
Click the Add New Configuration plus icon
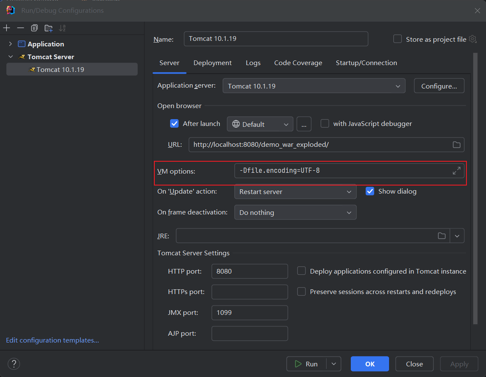pos(6,28)
